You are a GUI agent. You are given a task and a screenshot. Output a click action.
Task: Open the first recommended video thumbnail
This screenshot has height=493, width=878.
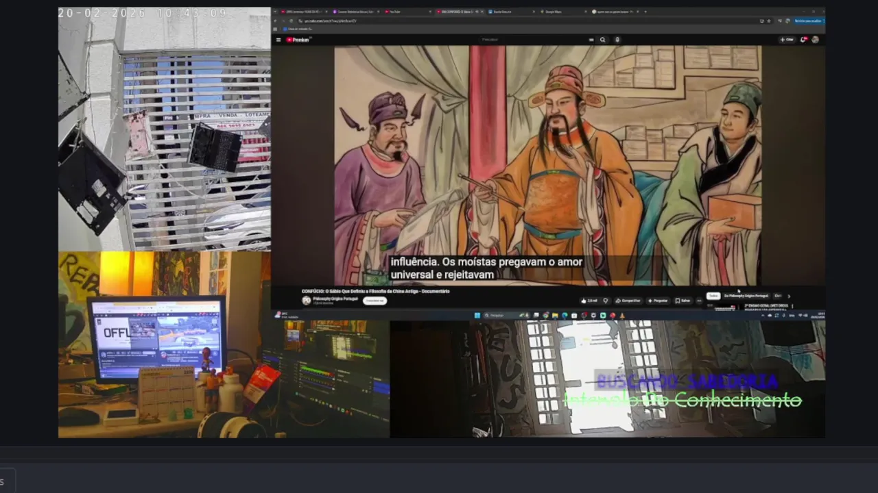[x=724, y=307]
